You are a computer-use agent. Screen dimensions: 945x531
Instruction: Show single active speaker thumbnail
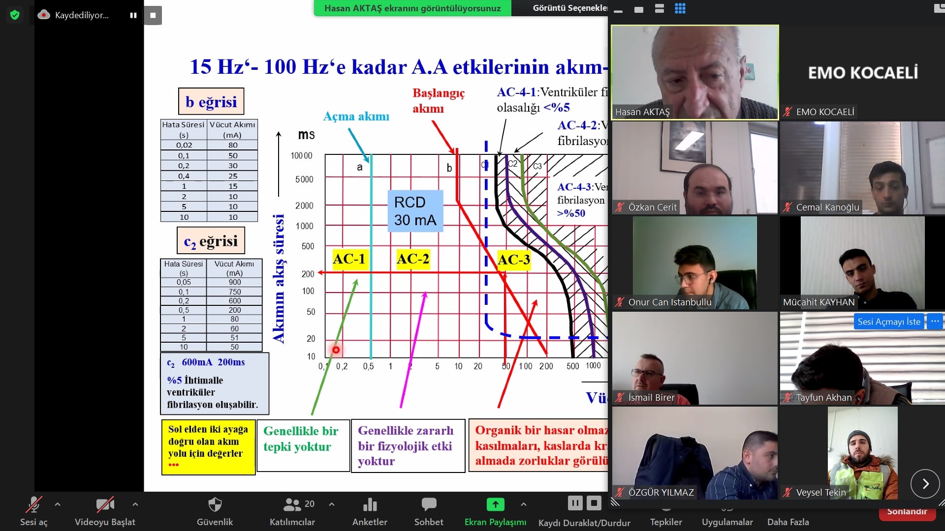click(639, 9)
